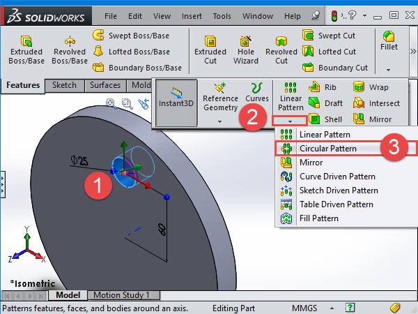The image size is (418, 314).
Task: Apply the Fillet tool
Action: click(389, 41)
